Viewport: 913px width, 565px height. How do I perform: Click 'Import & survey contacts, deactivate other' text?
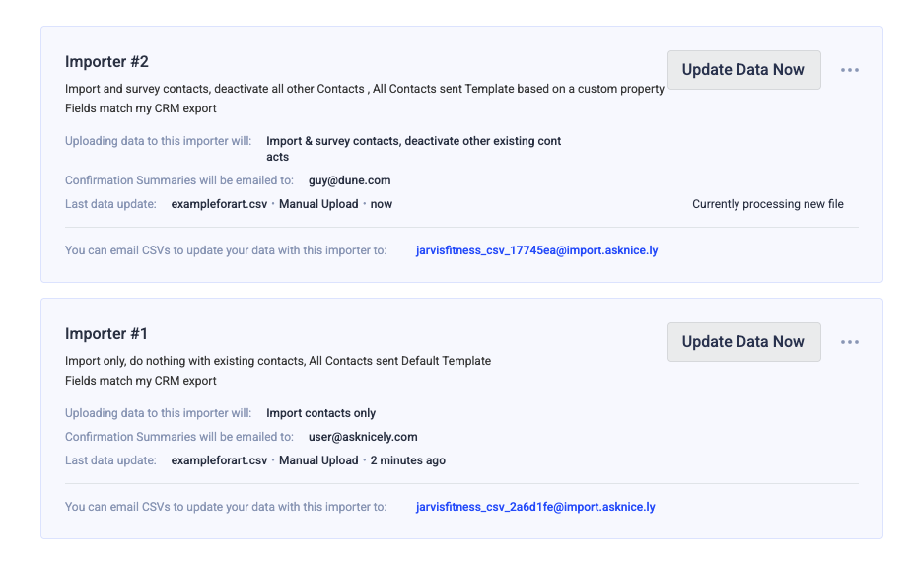coord(413,149)
